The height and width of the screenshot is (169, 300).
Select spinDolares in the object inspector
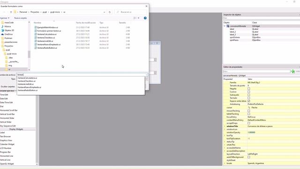coord(235,38)
